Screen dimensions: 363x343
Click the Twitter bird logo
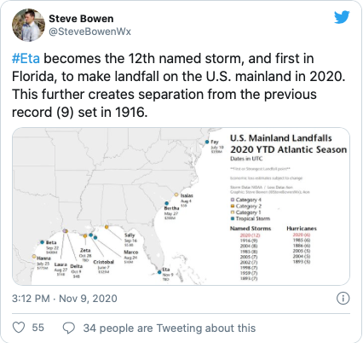[342, 18]
